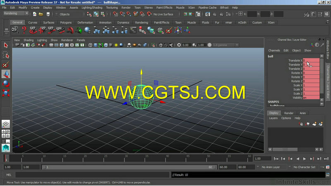Open the viewport Panels menu
The width and height of the screenshot is (331, 186).
[x=81, y=40]
